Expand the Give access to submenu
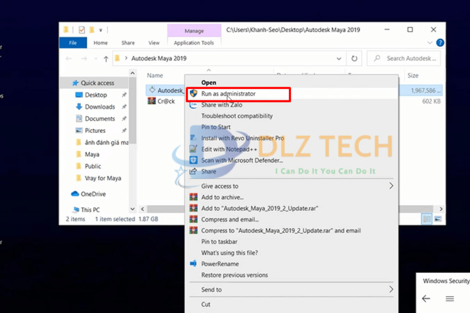This screenshot has width=470, height=313. (391, 186)
